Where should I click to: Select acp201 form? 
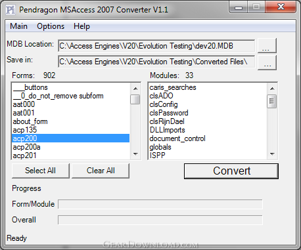tap(70, 156)
